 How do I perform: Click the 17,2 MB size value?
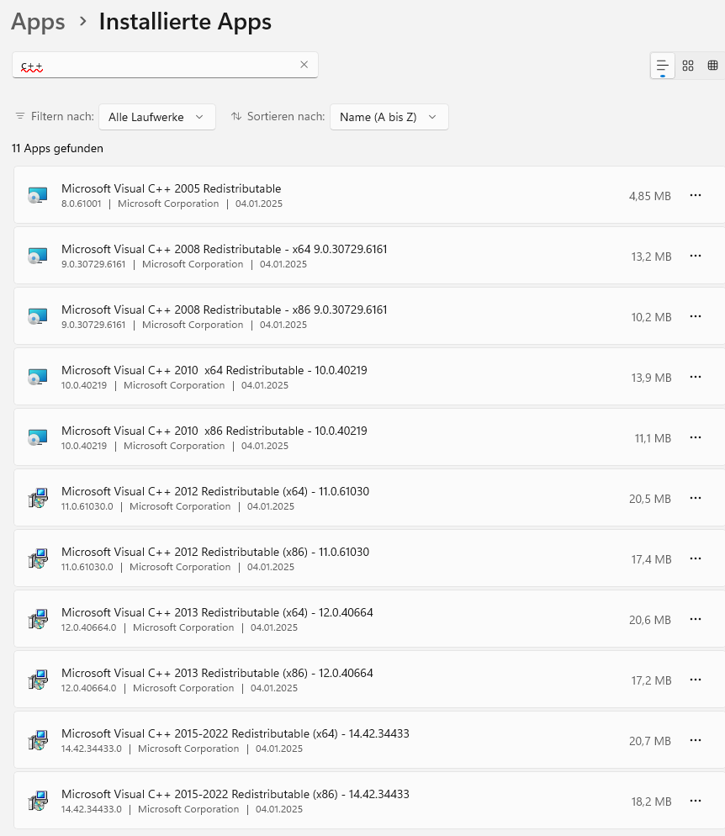tap(652, 681)
